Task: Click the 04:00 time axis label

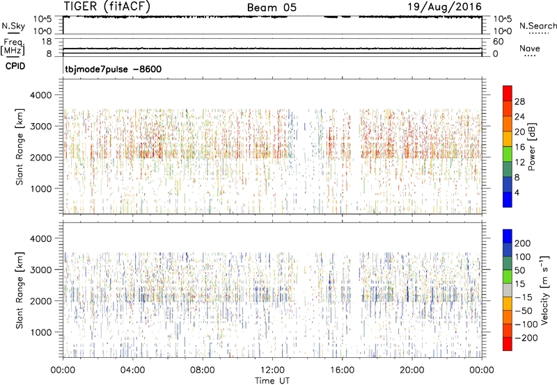Action: point(132,370)
